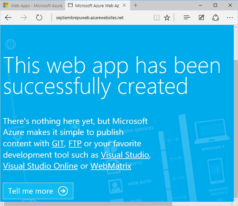Click the address bar URL field

tap(102, 18)
